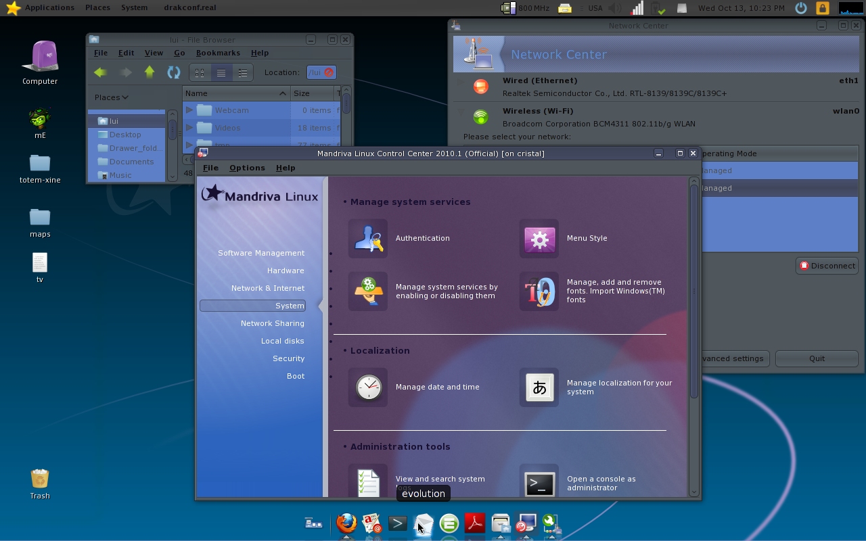Open the Computer desktop icon

[40, 62]
